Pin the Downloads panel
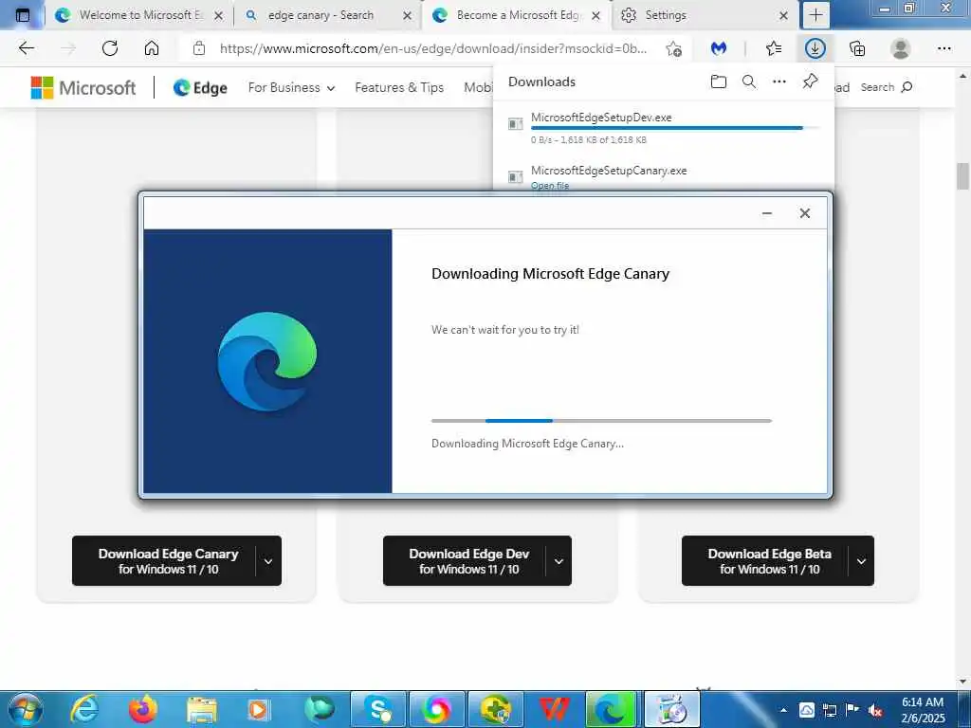 810,82
